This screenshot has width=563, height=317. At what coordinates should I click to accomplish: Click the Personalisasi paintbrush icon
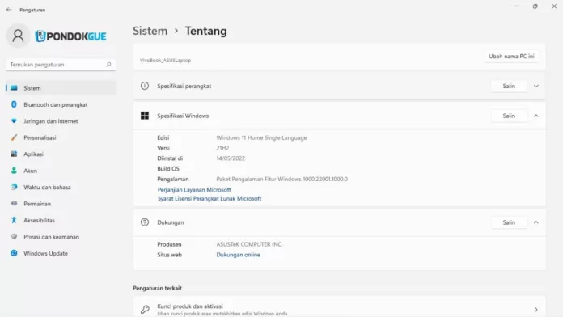(14, 137)
